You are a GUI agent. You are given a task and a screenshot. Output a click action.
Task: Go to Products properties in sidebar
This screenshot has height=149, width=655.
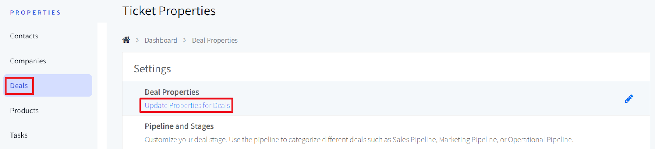tap(24, 111)
